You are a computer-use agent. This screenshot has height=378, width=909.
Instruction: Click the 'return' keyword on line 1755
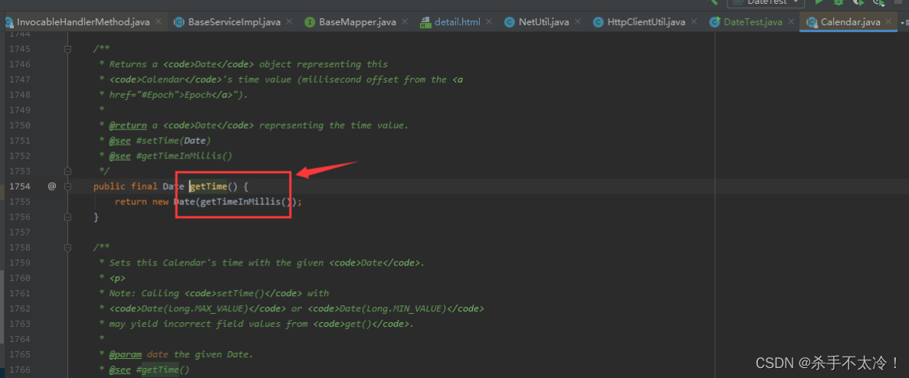[x=130, y=201]
